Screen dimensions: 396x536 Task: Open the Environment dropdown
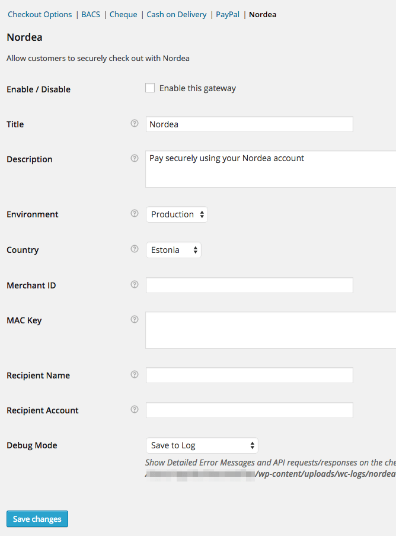coord(177,214)
